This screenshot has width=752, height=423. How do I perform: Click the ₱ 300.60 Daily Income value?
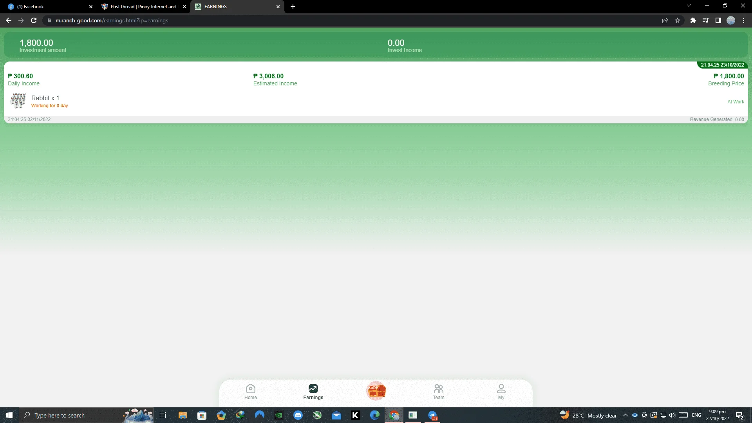(x=20, y=76)
